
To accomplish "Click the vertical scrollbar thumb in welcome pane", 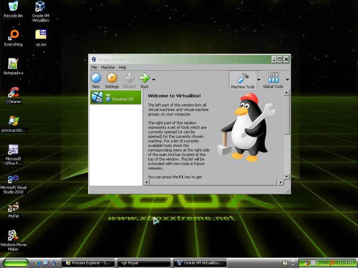I will coord(287,115).
